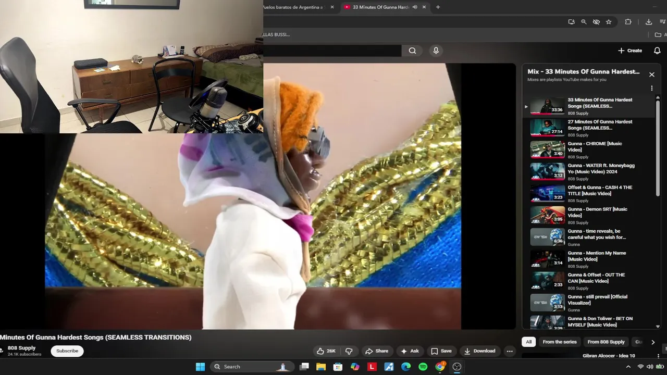Open OBS Studio from the taskbar
This screenshot has width=667, height=375.
pos(457,367)
